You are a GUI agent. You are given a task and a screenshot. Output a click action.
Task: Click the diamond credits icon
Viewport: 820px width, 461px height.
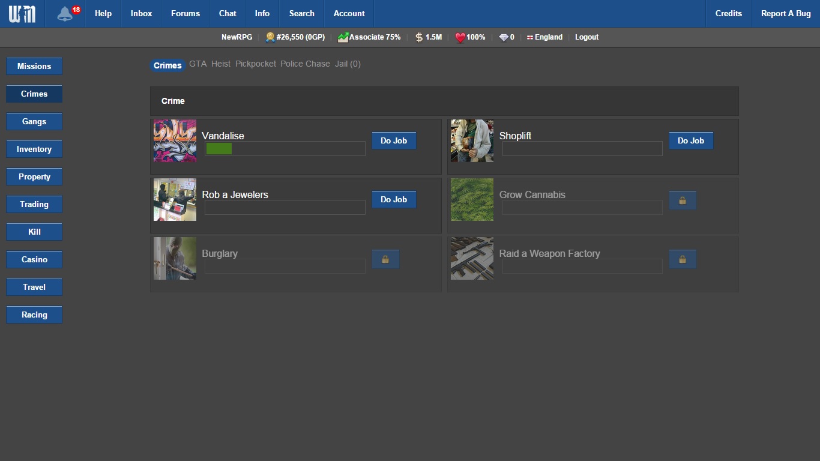504,37
